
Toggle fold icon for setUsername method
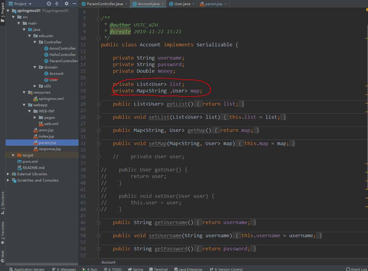point(99,235)
